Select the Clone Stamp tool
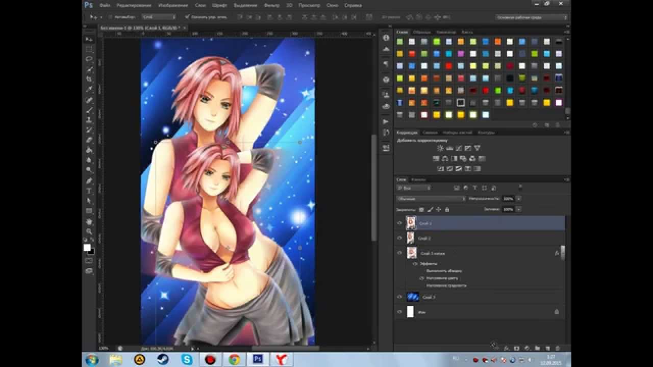This screenshot has height=367, width=653. click(89, 120)
